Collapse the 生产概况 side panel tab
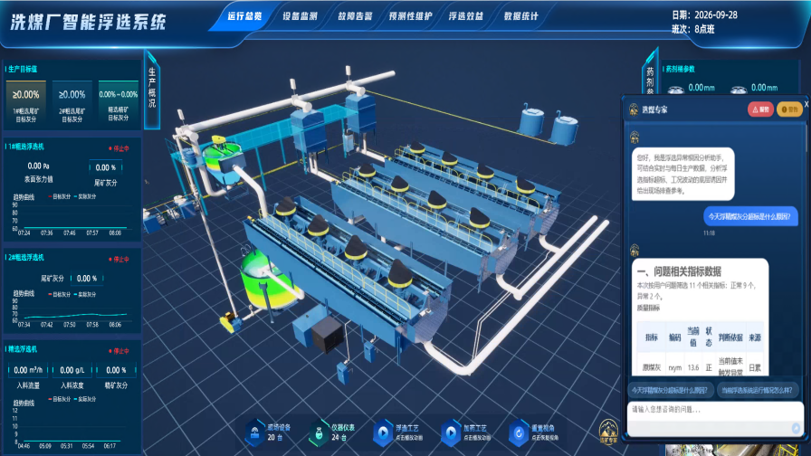This screenshot has height=456, width=811. coord(152,89)
